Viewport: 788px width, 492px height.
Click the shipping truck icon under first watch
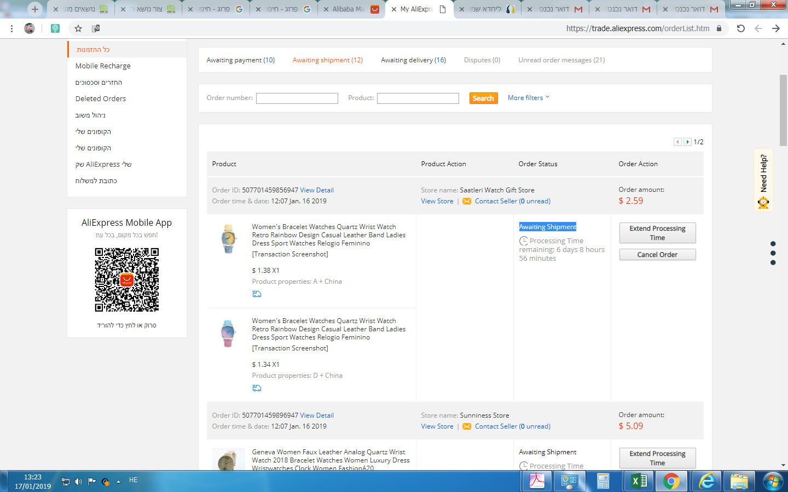point(257,294)
